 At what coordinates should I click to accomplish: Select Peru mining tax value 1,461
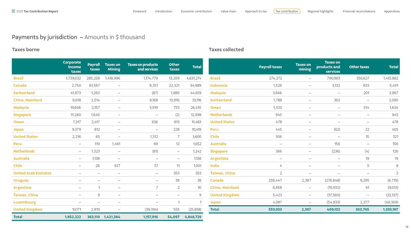(x=116, y=144)
